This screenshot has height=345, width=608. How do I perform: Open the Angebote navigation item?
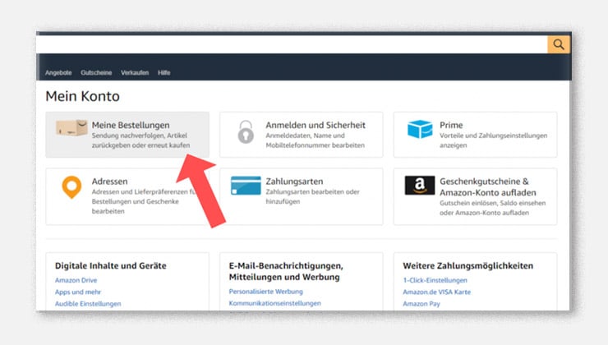[x=58, y=72]
